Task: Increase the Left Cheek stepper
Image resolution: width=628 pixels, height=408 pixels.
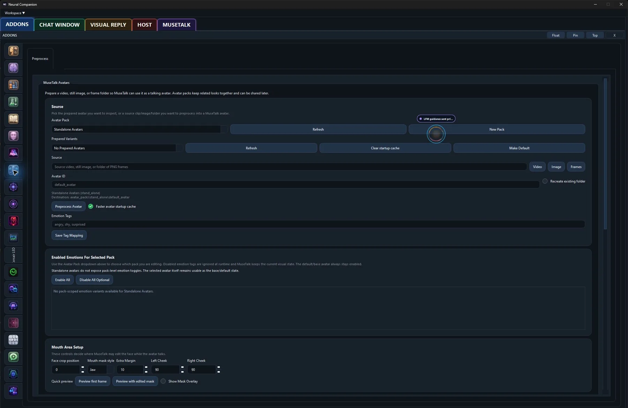Action: (x=182, y=367)
